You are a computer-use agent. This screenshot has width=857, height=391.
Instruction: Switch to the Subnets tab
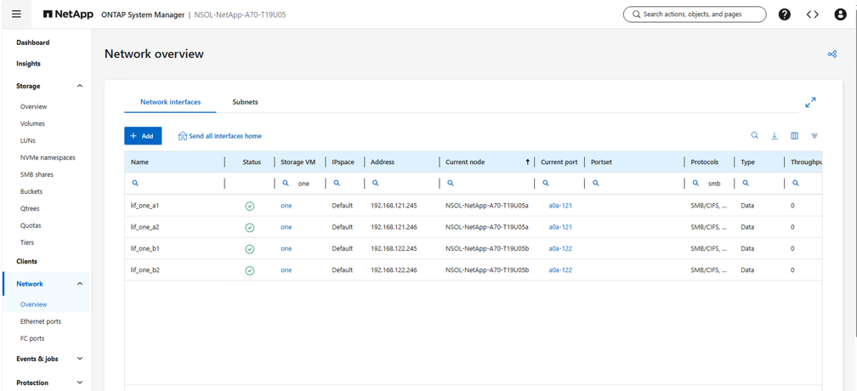[245, 102]
